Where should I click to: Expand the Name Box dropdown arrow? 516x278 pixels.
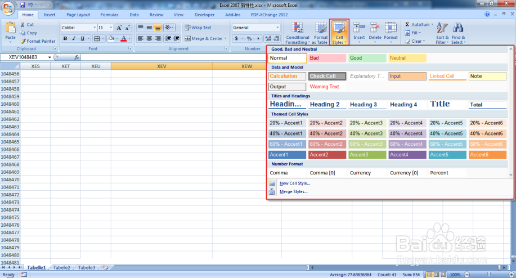(x=50, y=57)
